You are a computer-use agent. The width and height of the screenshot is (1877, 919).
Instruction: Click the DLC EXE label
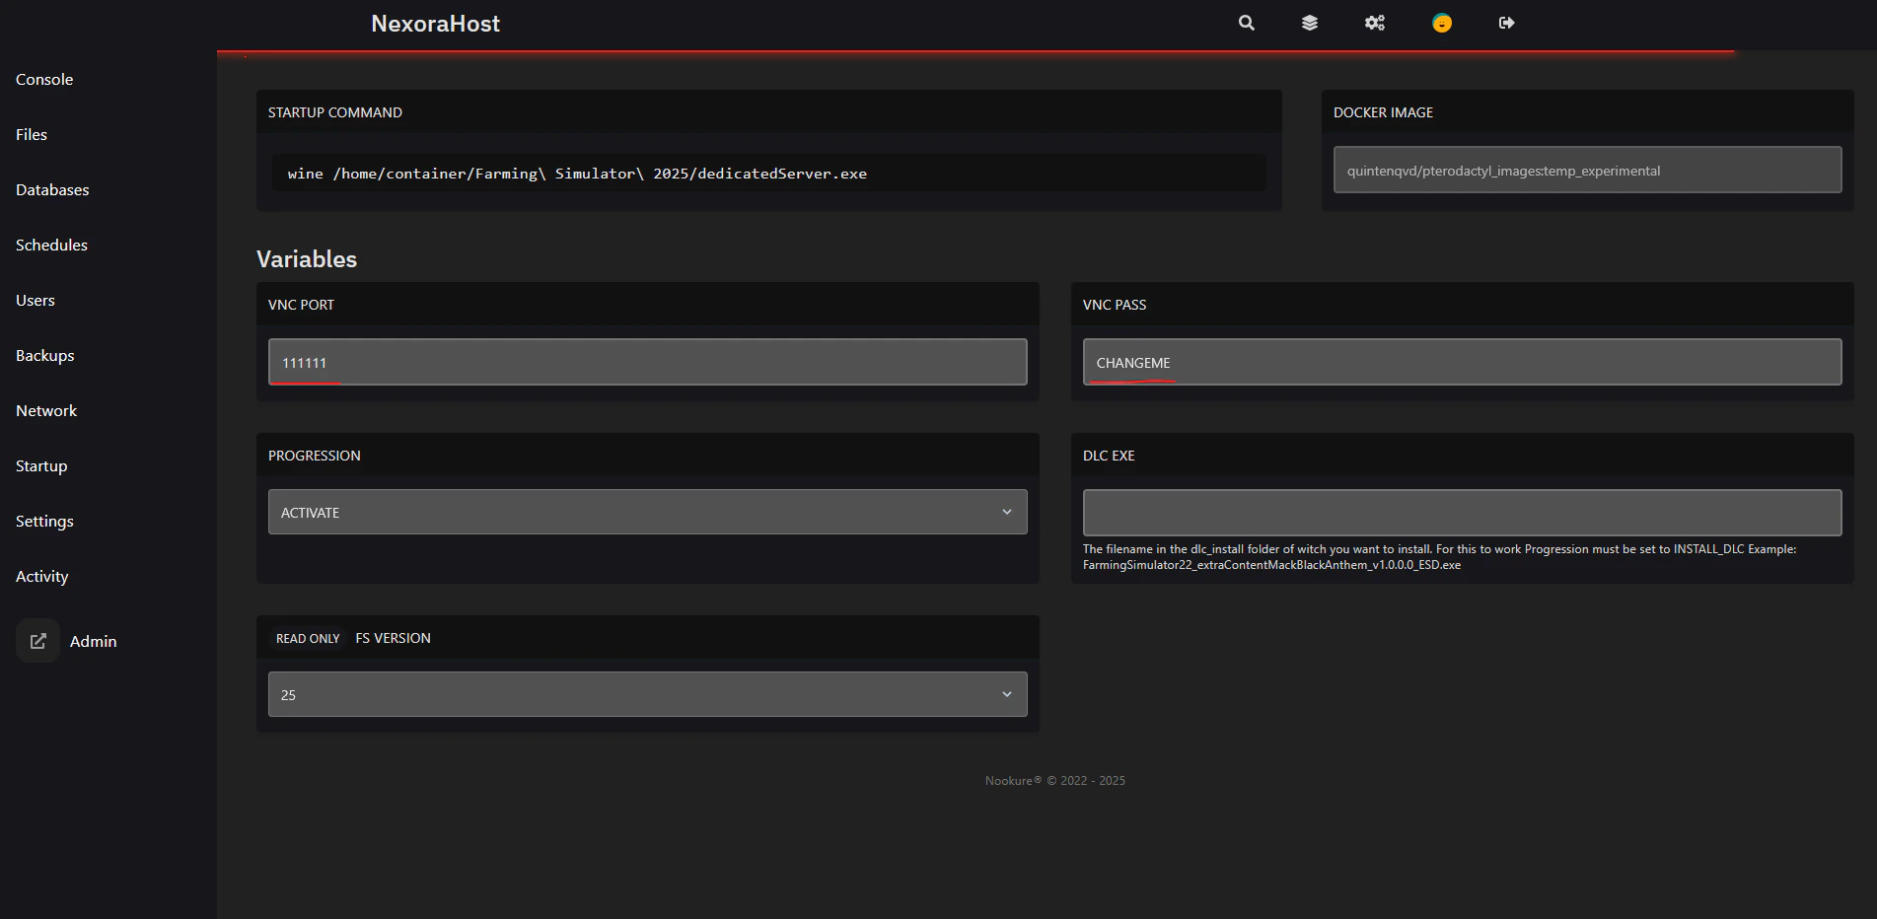pyautogui.click(x=1109, y=456)
